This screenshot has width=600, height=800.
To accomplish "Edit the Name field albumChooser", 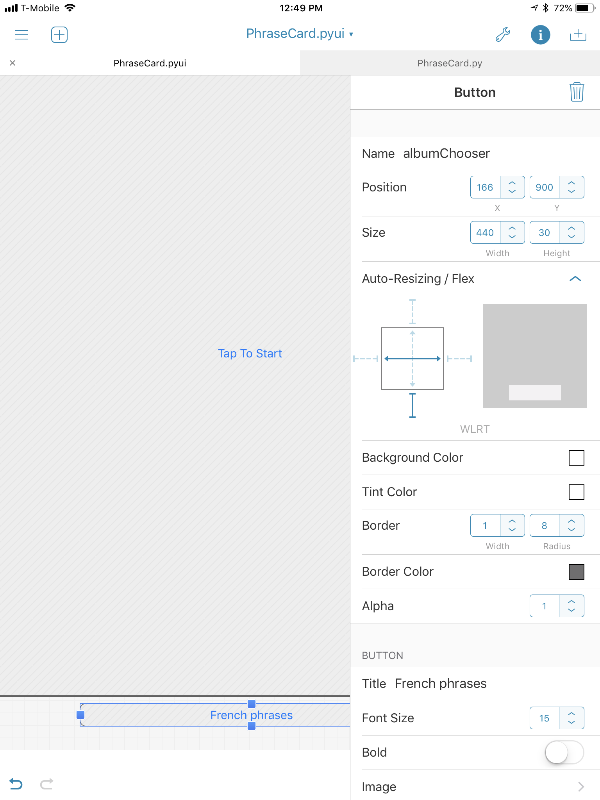I will click(x=446, y=154).
